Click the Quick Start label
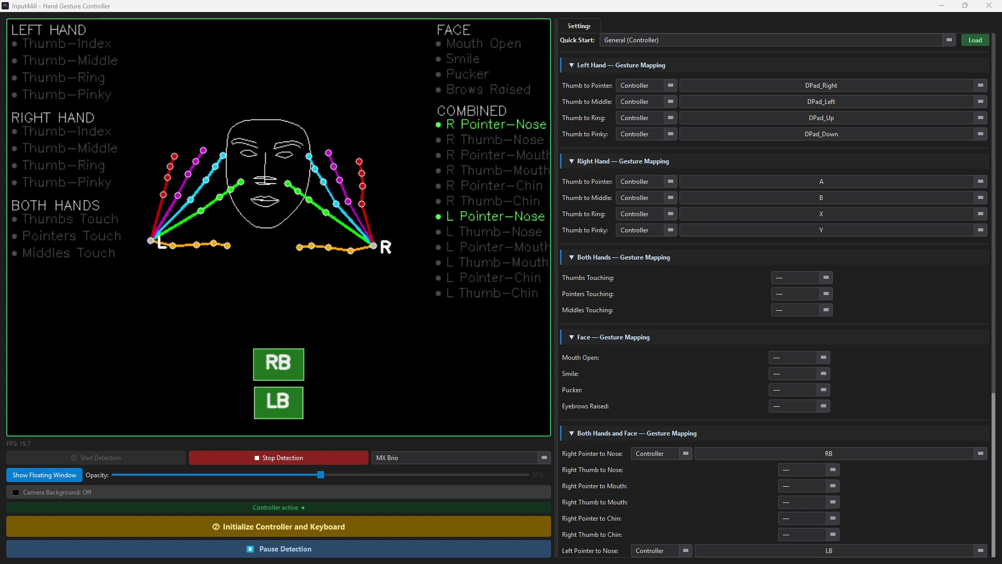1002x564 pixels. 577,40
